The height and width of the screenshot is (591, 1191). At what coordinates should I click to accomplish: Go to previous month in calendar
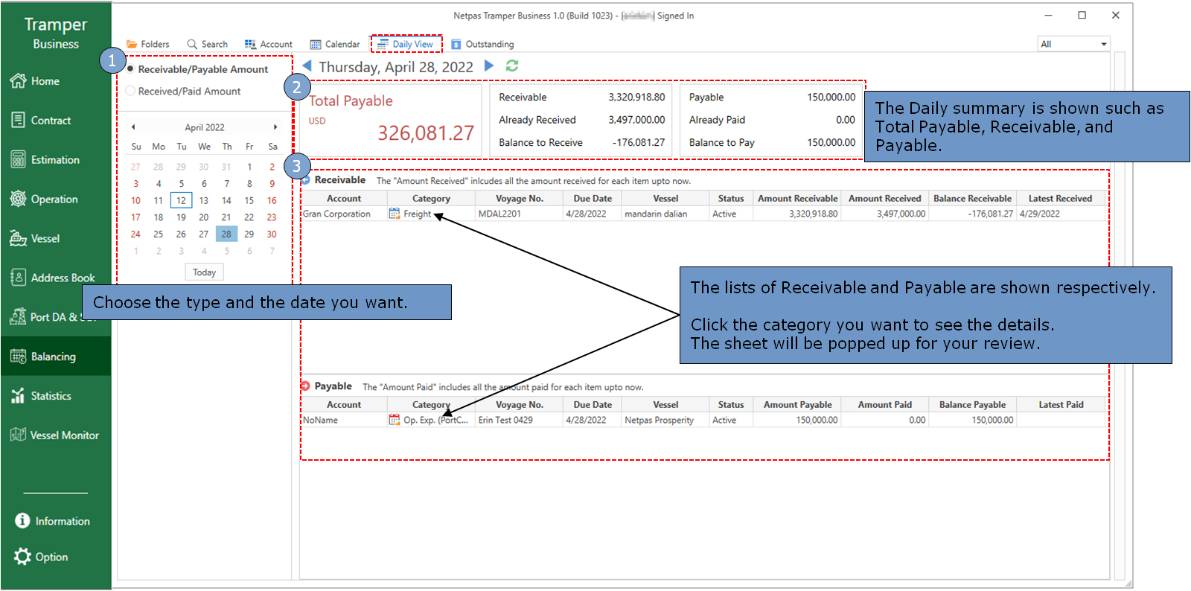133,127
